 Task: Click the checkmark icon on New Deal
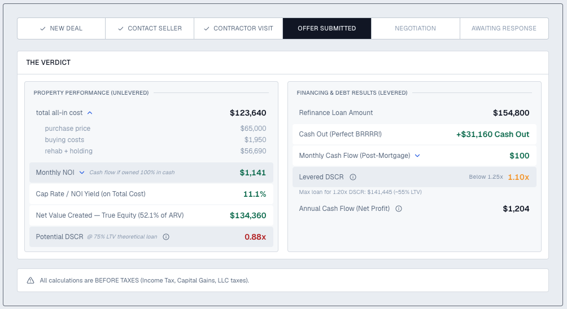click(43, 29)
